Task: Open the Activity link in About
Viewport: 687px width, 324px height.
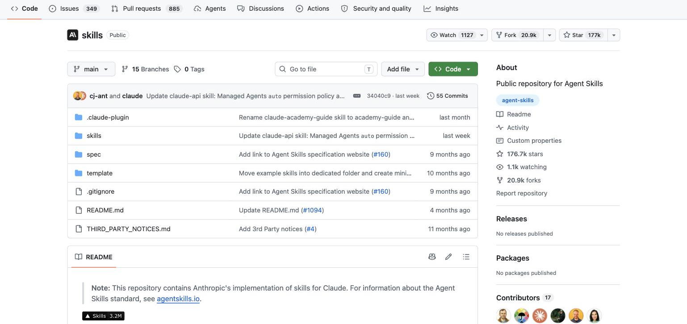Action: (x=512, y=128)
